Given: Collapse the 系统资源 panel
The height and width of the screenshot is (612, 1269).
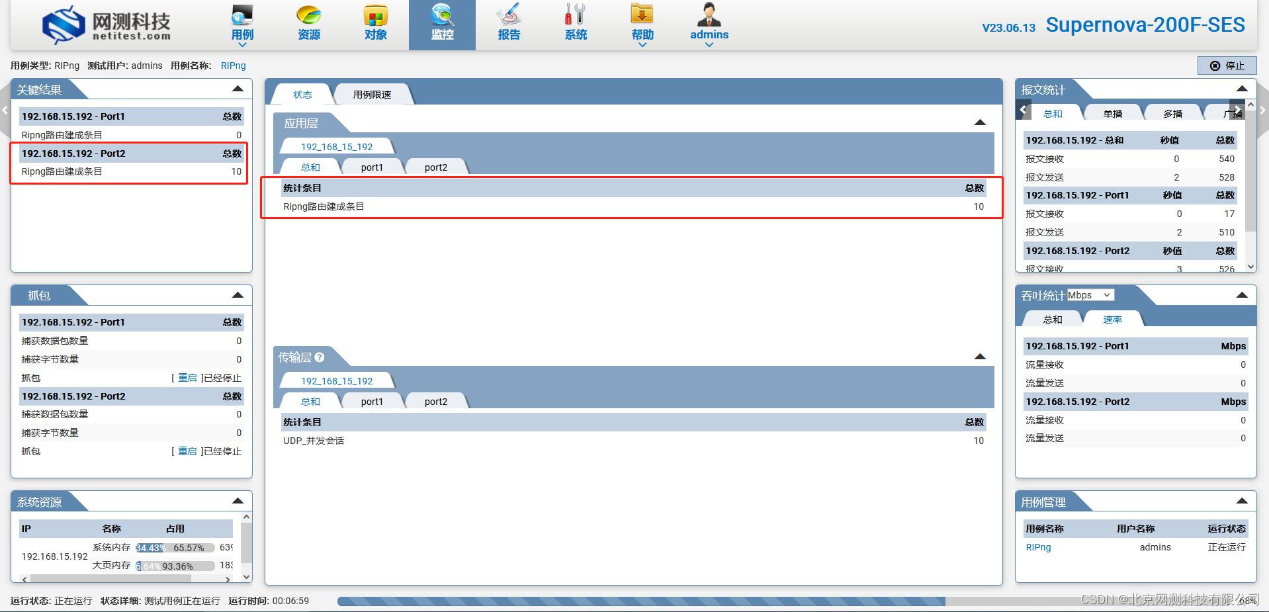Looking at the screenshot, I should (x=238, y=501).
